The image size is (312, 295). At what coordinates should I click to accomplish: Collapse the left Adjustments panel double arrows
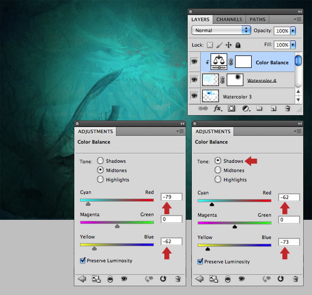183,124
